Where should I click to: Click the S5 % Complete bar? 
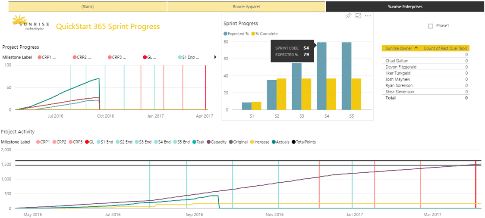(x=356, y=94)
